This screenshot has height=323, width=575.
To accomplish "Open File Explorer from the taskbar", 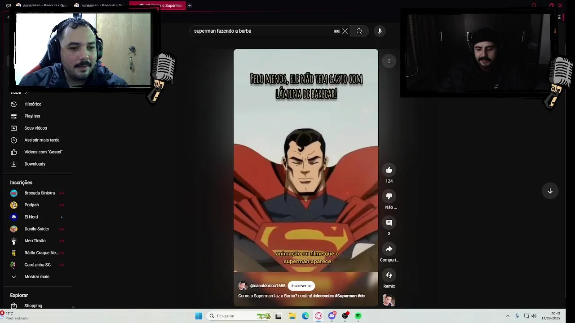I will point(292,316).
